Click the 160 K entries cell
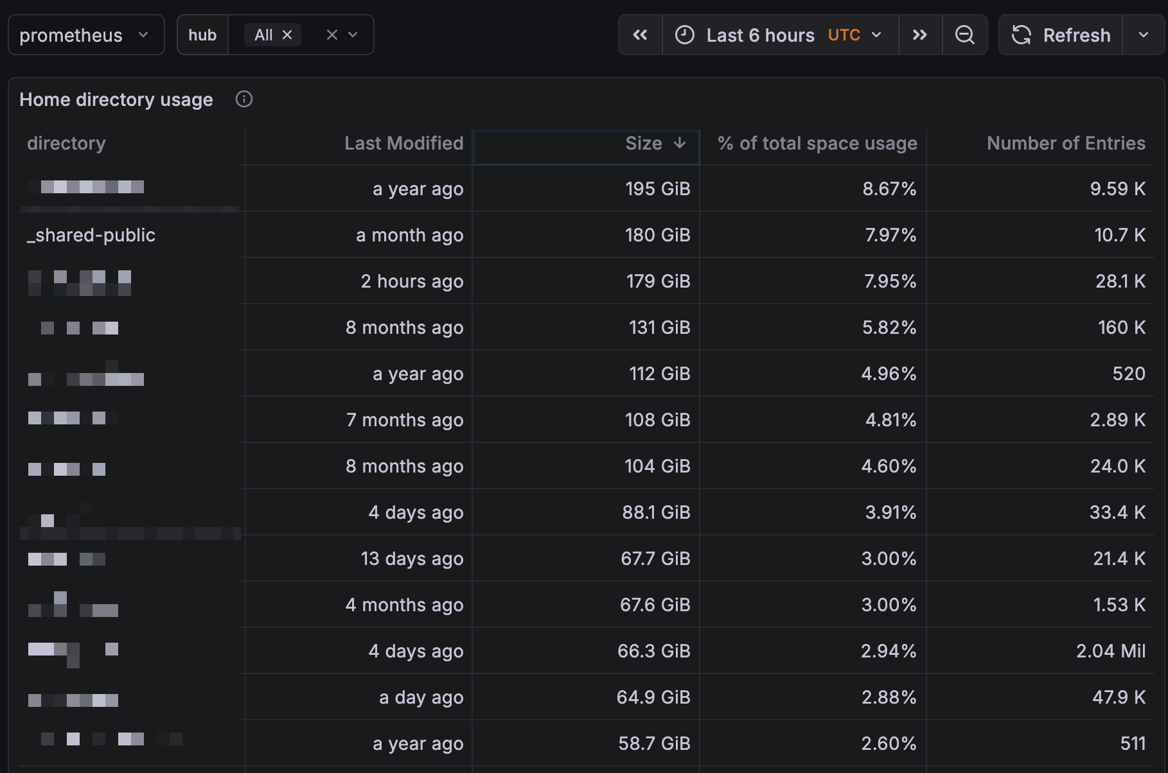Image resolution: width=1168 pixels, height=773 pixels. [x=1040, y=327]
